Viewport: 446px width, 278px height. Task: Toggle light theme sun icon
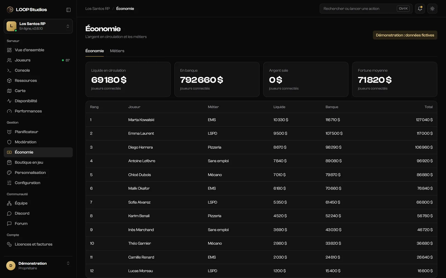pos(432,9)
